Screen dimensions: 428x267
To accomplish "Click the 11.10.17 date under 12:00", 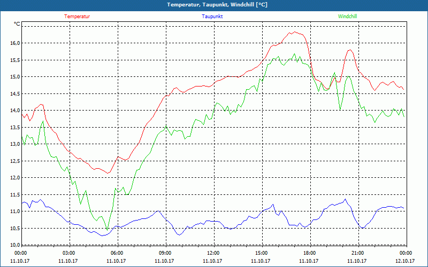I will 212,261.
